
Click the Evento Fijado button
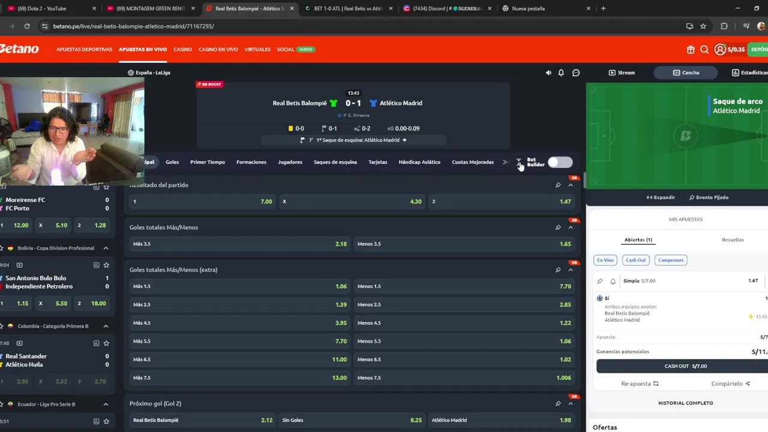coord(709,197)
